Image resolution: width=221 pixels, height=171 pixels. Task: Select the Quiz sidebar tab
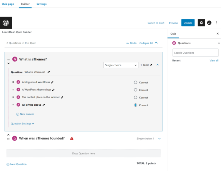click(x=173, y=34)
